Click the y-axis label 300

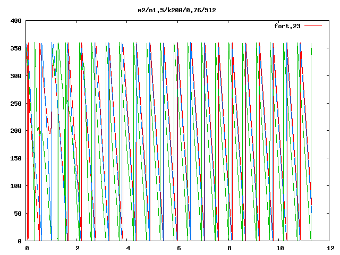[16, 76]
